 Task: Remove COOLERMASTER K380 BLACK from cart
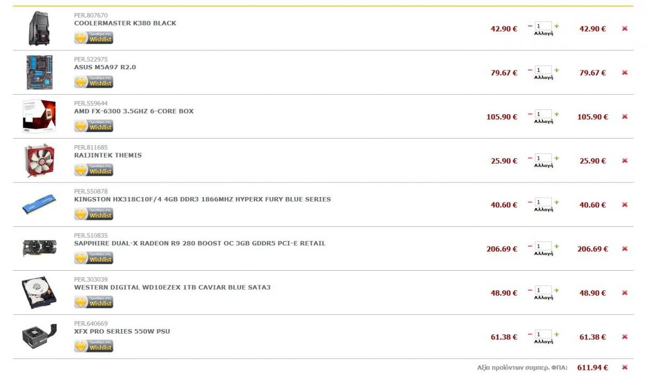pyautogui.click(x=625, y=29)
